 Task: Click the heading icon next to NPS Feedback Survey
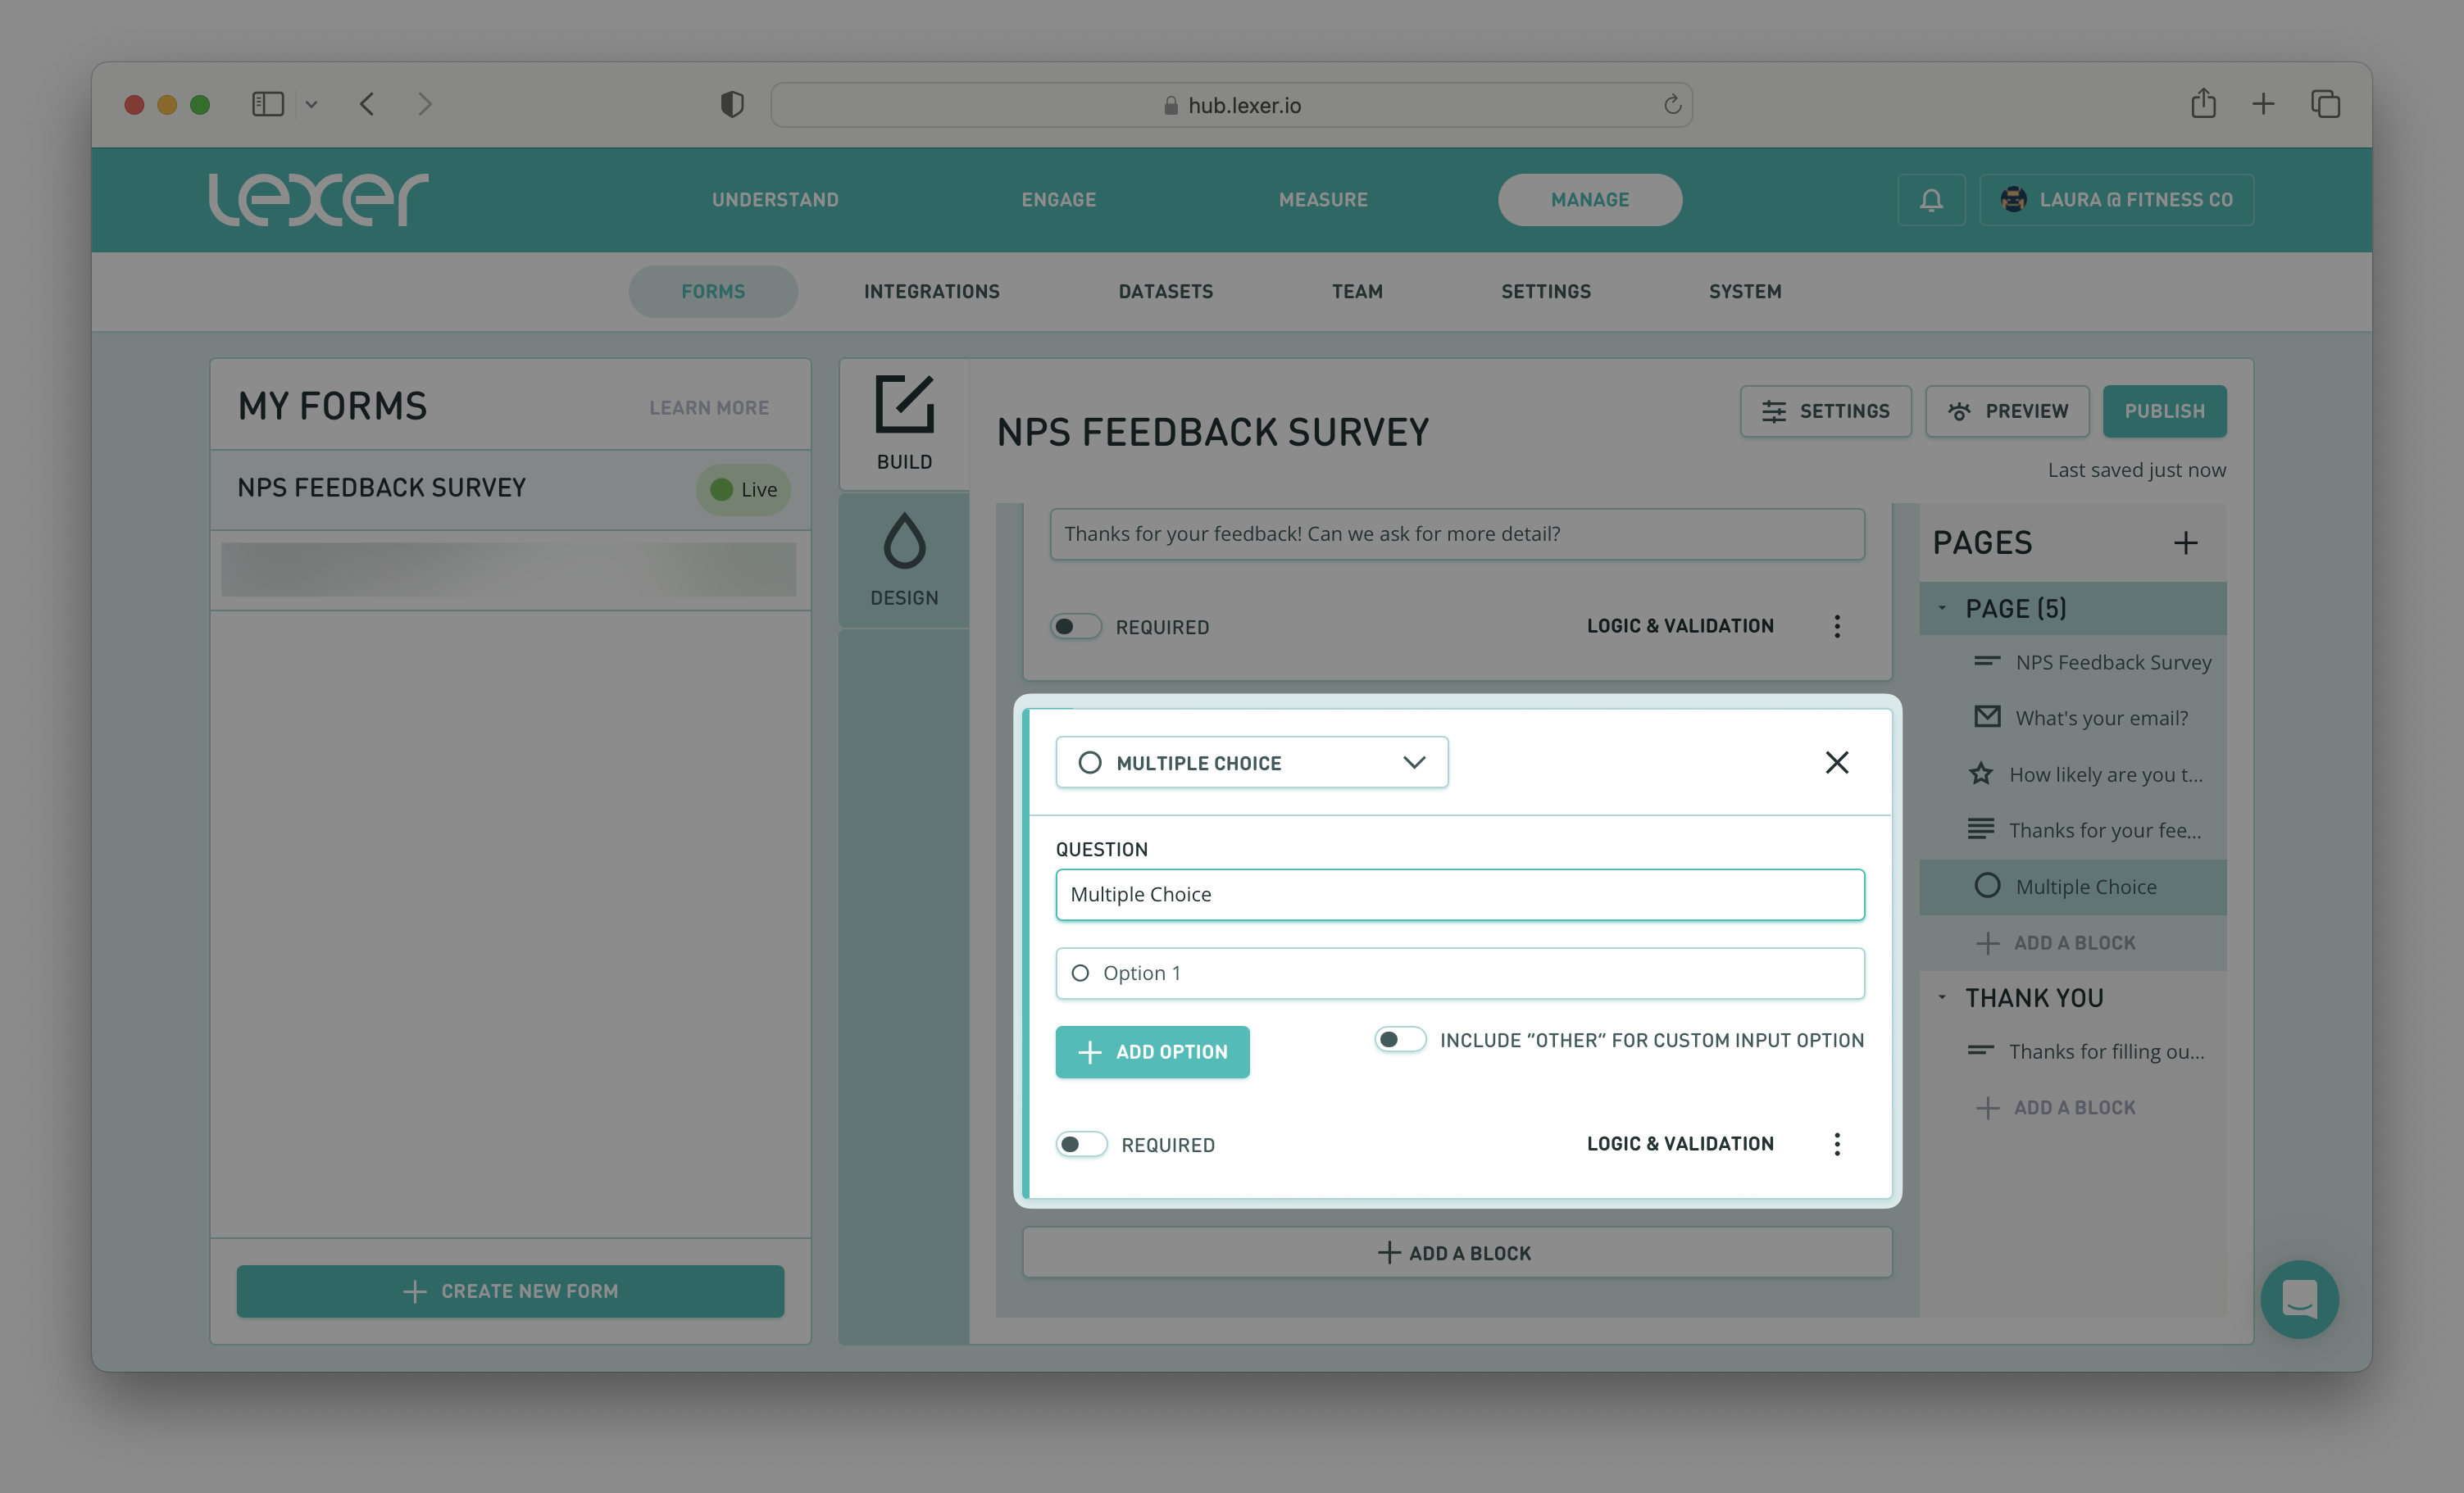coord(1987,661)
